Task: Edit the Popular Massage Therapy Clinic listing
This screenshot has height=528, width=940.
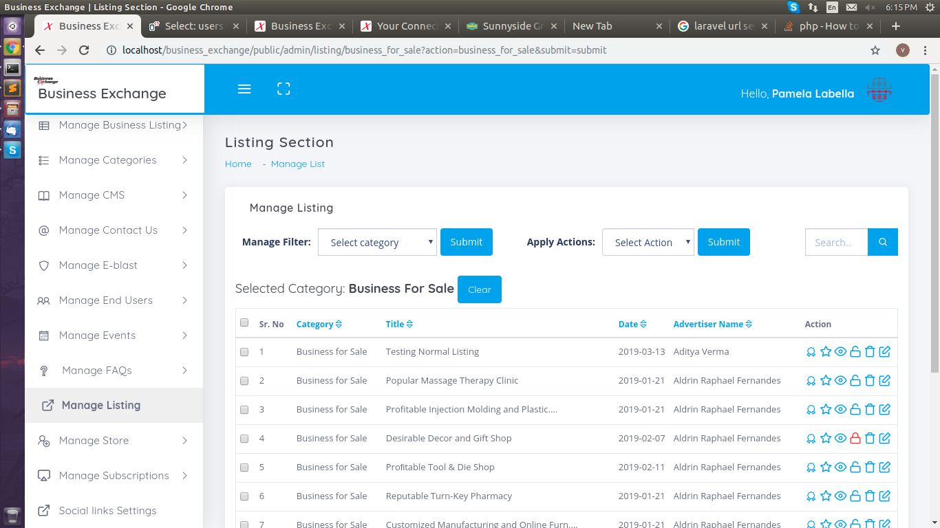Action: [x=885, y=381]
